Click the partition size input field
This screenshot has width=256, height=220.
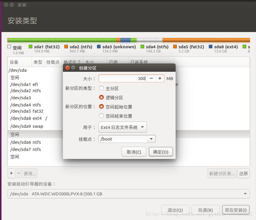click(123, 79)
